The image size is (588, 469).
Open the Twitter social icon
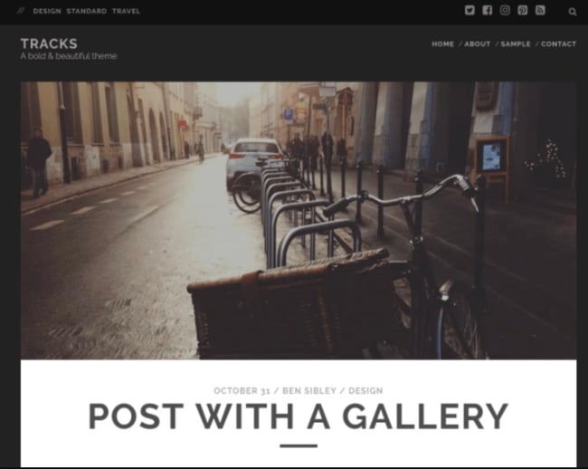[x=469, y=11]
